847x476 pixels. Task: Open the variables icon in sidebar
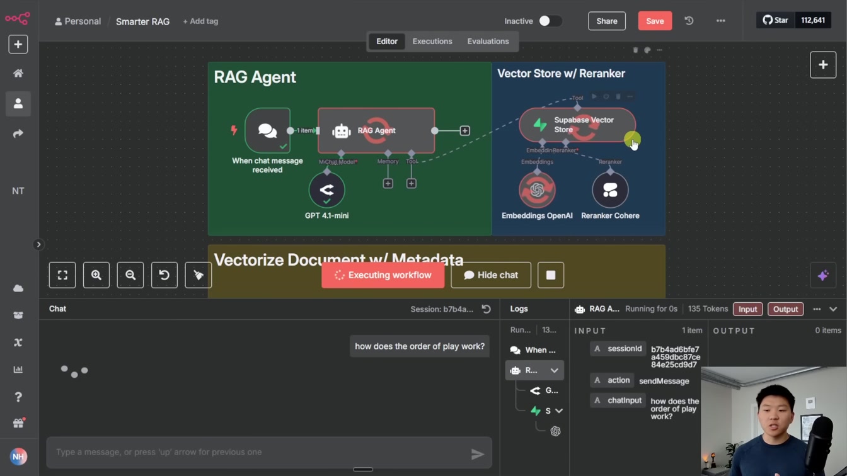pos(18,343)
